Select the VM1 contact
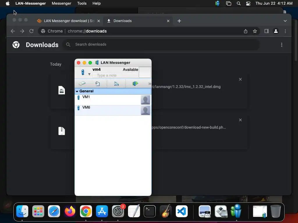Viewport: 298px width, 223px height. [113, 100]
